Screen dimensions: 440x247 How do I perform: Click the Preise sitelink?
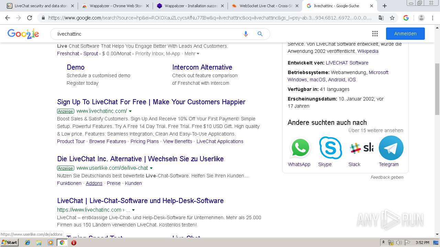(x=114, y=183)
